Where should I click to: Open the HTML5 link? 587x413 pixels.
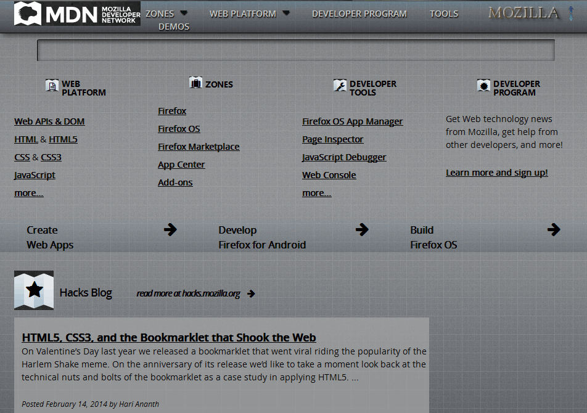[63, 139]
